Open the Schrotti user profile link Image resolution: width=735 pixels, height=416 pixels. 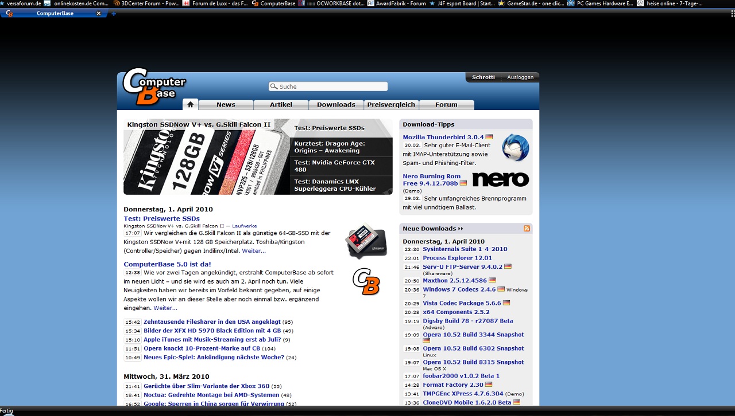tap(483, 77)
